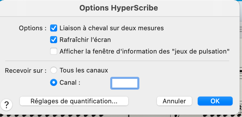Click into the Canal number input field
Screen dimensions: 242x117
click(x=125, y=83)
